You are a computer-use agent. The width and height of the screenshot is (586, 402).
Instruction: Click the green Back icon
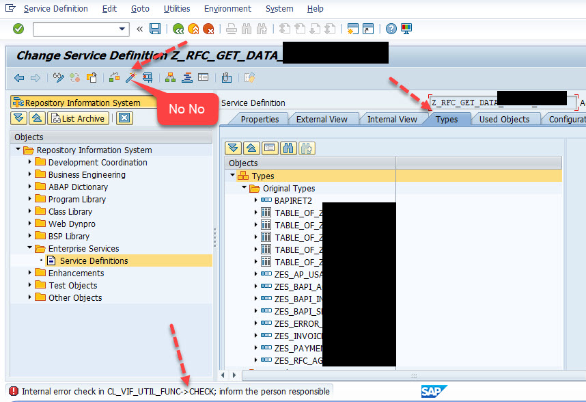coord(178,29)
